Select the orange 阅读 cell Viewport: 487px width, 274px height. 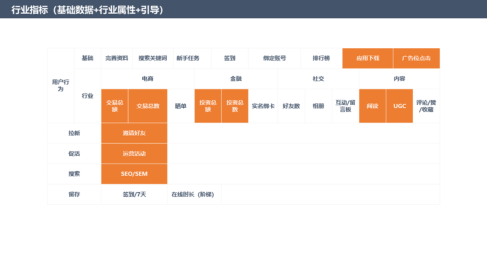[372, 106]
